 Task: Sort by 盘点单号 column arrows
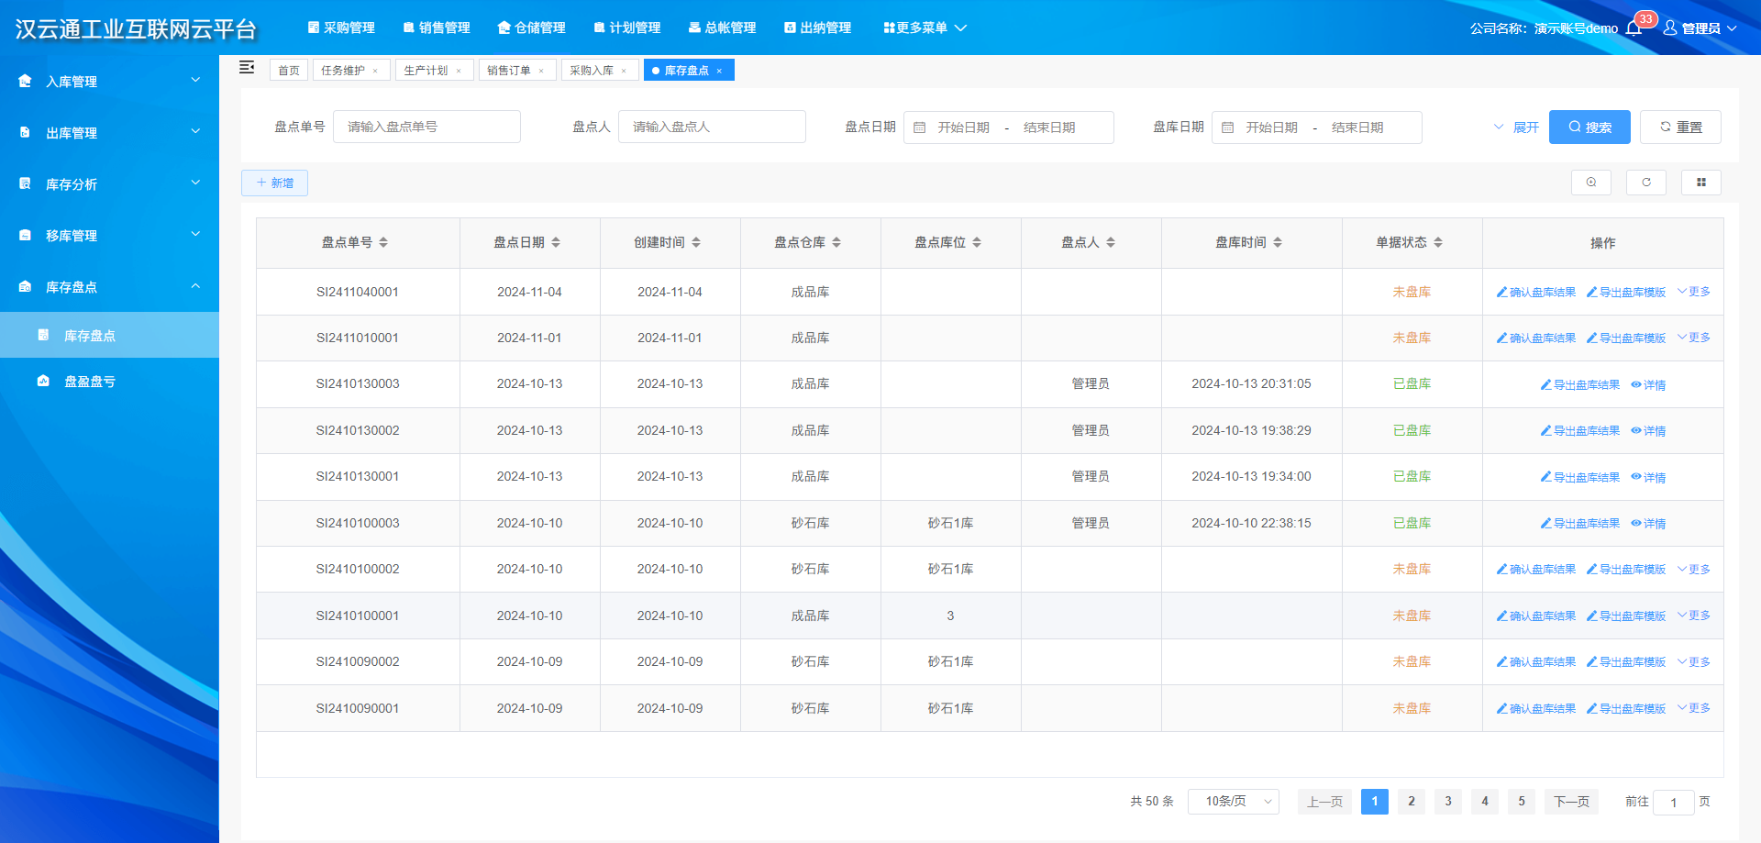(x=383, y=242)
